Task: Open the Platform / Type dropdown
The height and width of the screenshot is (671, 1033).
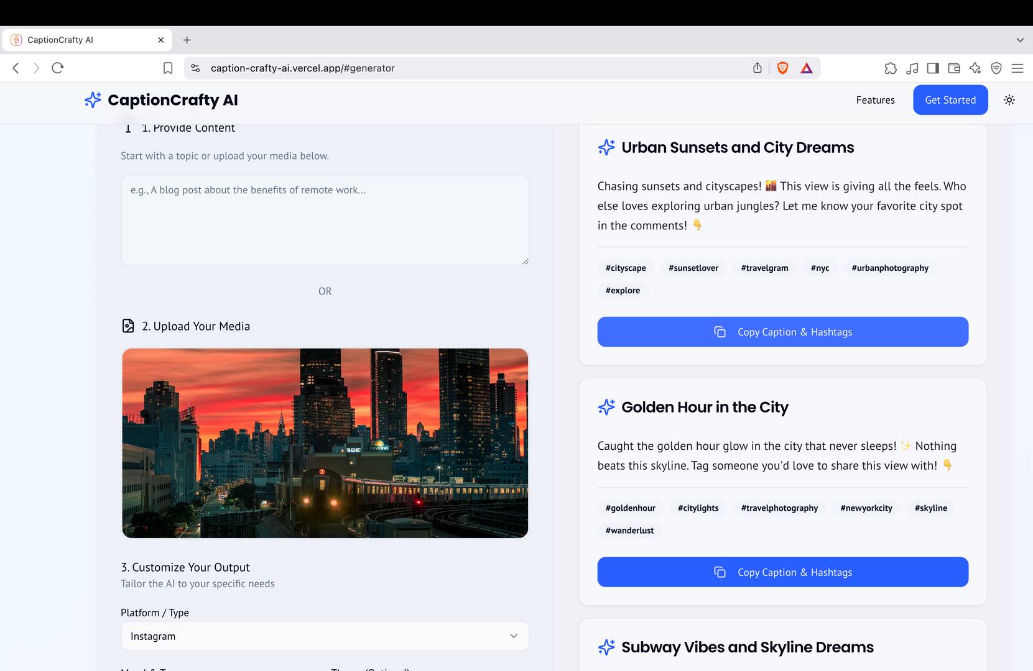Action: click(x=325, y=636)
